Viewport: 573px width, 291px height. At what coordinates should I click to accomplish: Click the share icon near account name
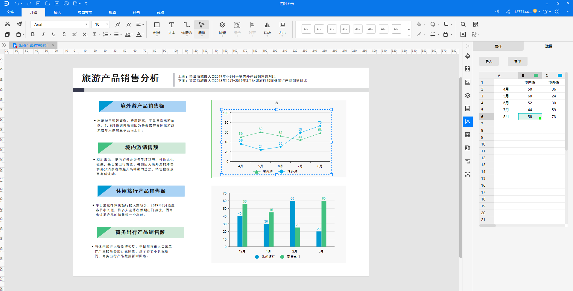[508, 12]
